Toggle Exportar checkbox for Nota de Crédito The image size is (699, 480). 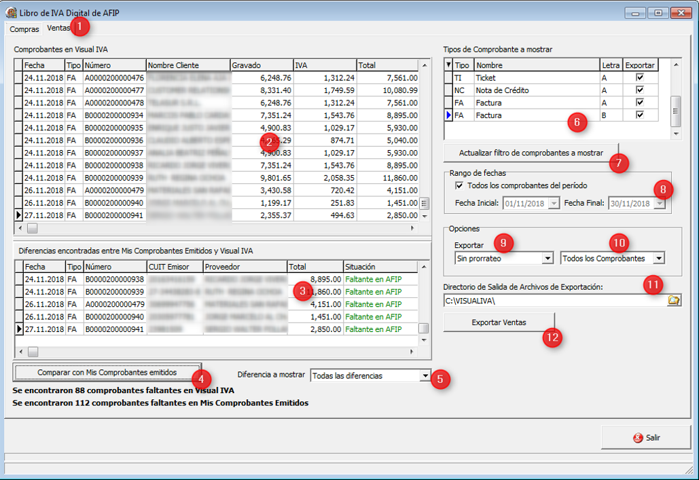pyautogui.click(x=639, y=90)
